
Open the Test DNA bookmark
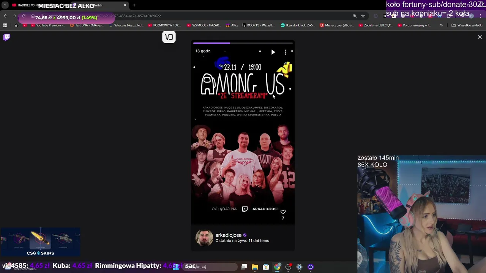87,25
